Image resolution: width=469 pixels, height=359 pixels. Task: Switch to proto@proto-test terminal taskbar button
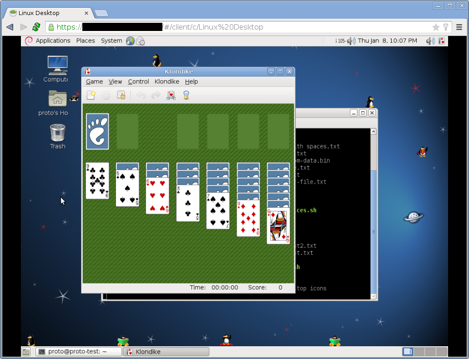coord(79,352)
